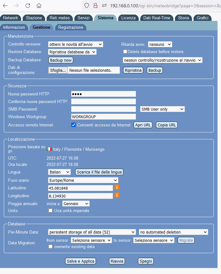Open the browser home icon
This screenshot has width=221, height=274.
click(x=39, y=6)
